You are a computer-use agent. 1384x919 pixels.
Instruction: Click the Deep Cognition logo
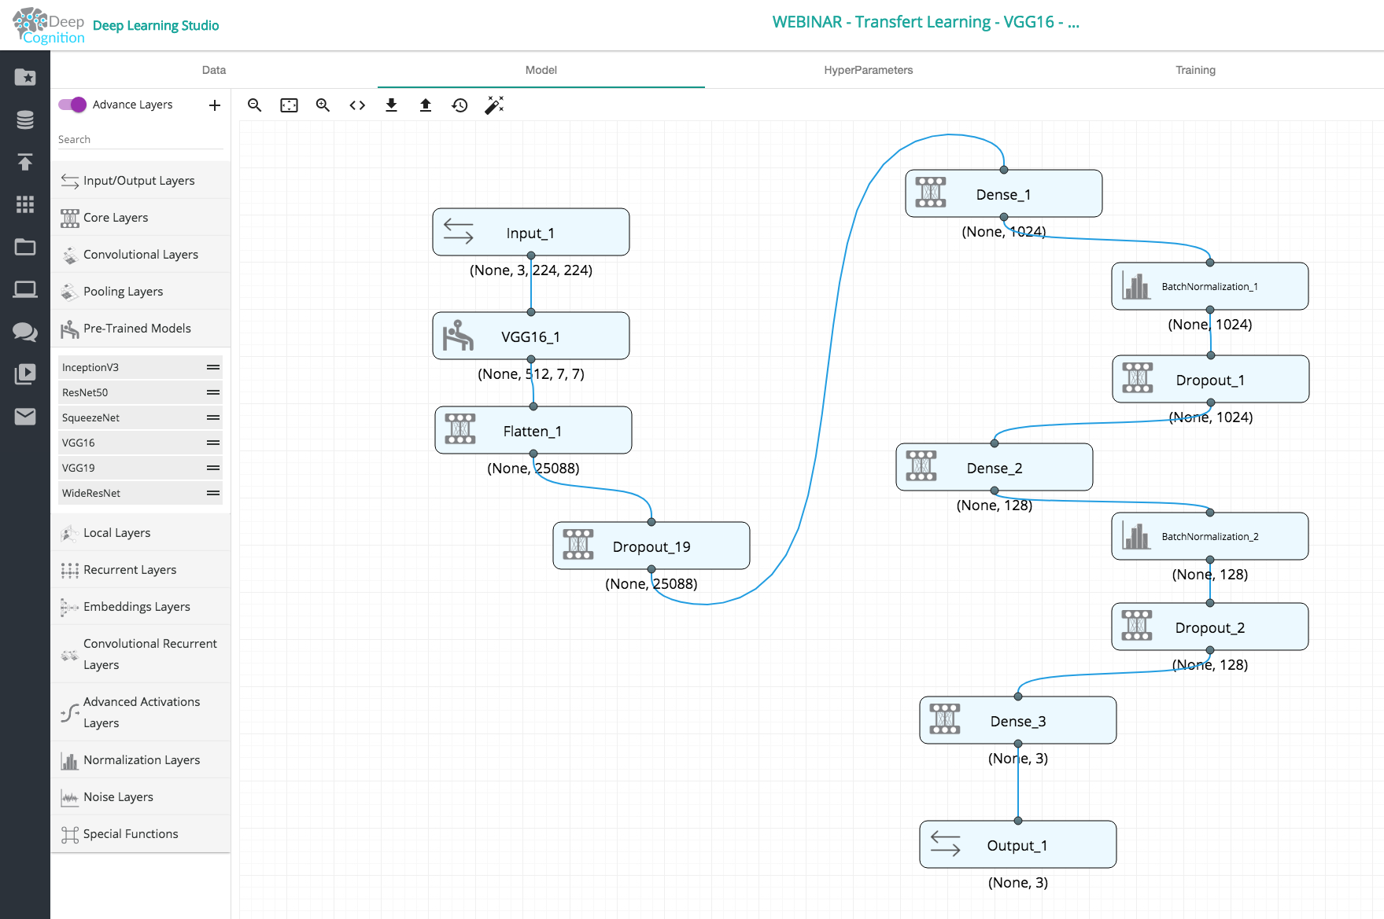click(x=49, y=26)
